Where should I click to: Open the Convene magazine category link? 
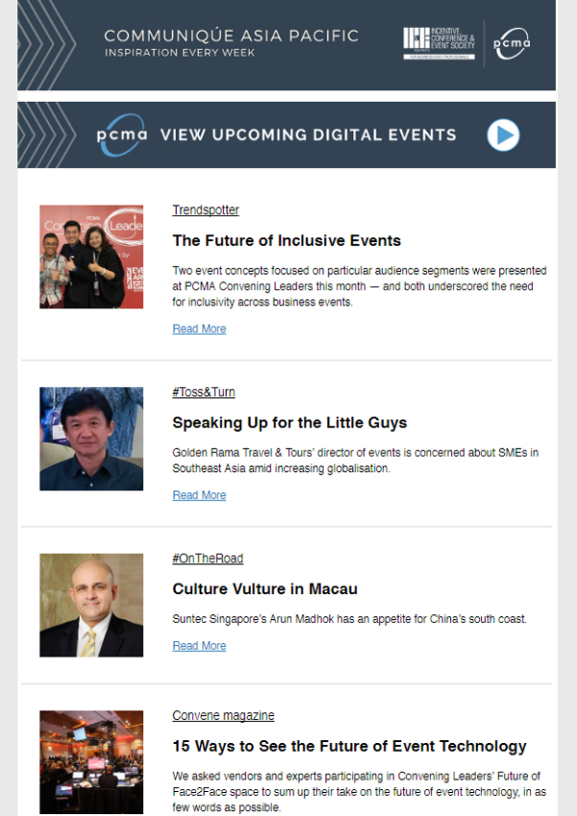(x=223, y=716)
